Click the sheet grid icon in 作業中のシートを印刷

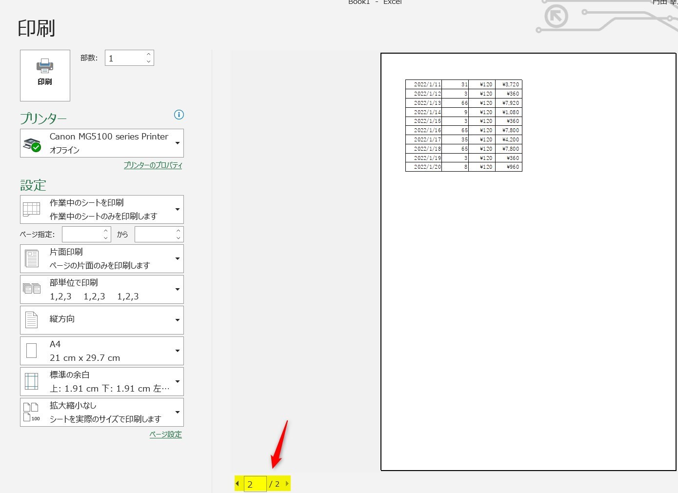pos(32,209)
